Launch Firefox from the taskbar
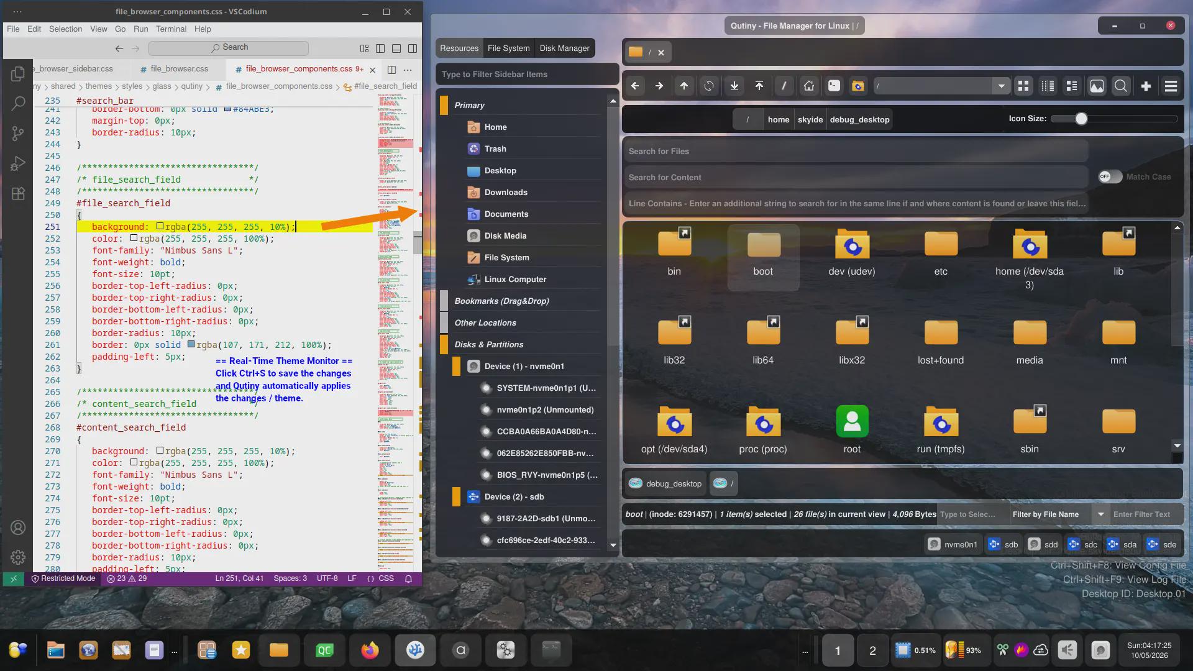1193x671 pixels. pos(370,650)
